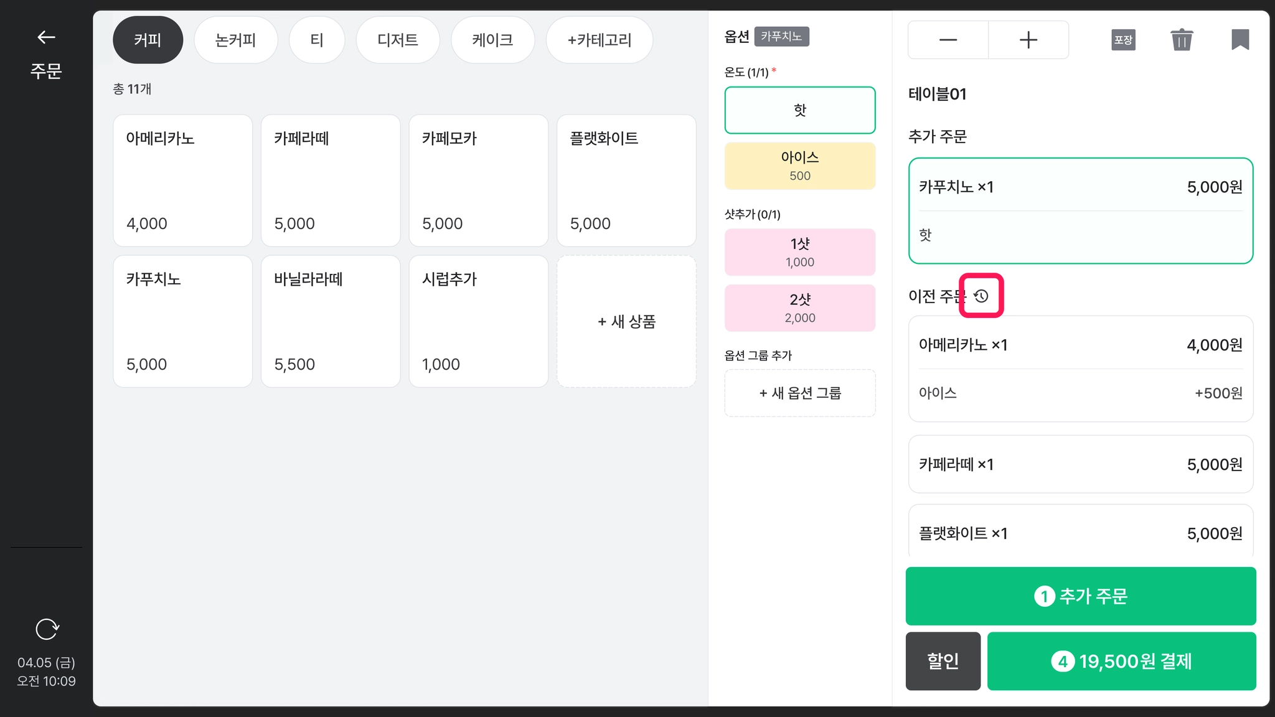Select the 바닐라라떼 product card
The height and width of the screenshot is (717, 1275).
(331, 321)
